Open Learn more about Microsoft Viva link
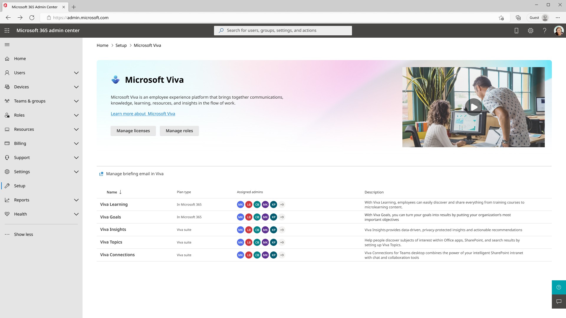 point(143,114)
